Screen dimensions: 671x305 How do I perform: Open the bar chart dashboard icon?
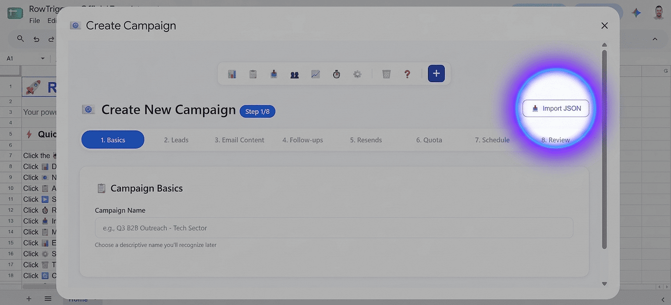coord(232,74)
